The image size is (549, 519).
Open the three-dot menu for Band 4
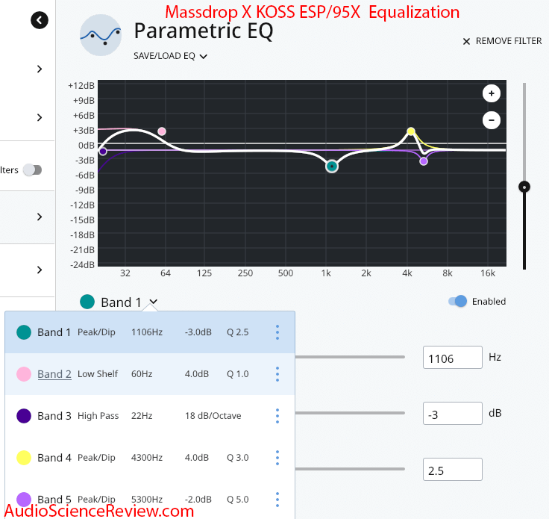tap(277, 458)
